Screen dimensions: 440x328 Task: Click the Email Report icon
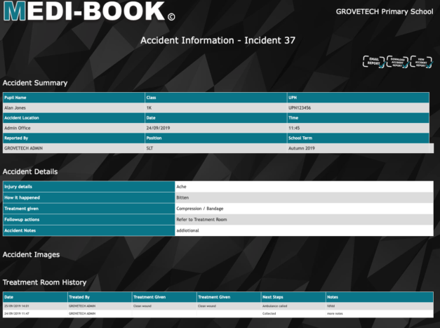[373, 62]
